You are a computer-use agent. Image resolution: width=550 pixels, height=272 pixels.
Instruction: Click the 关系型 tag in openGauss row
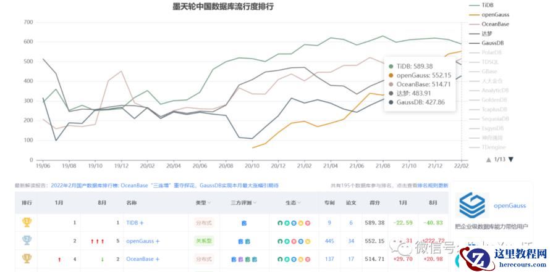coord(204,241)
